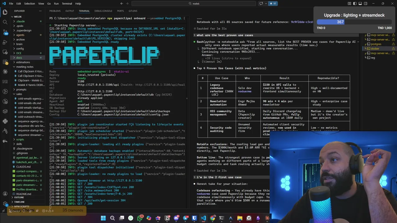Open the Run menu
The width and height of the screenshot is (397, 223).
(56, 3)
